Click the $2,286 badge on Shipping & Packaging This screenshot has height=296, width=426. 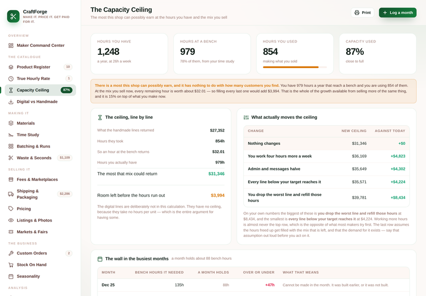coord(64,194)
